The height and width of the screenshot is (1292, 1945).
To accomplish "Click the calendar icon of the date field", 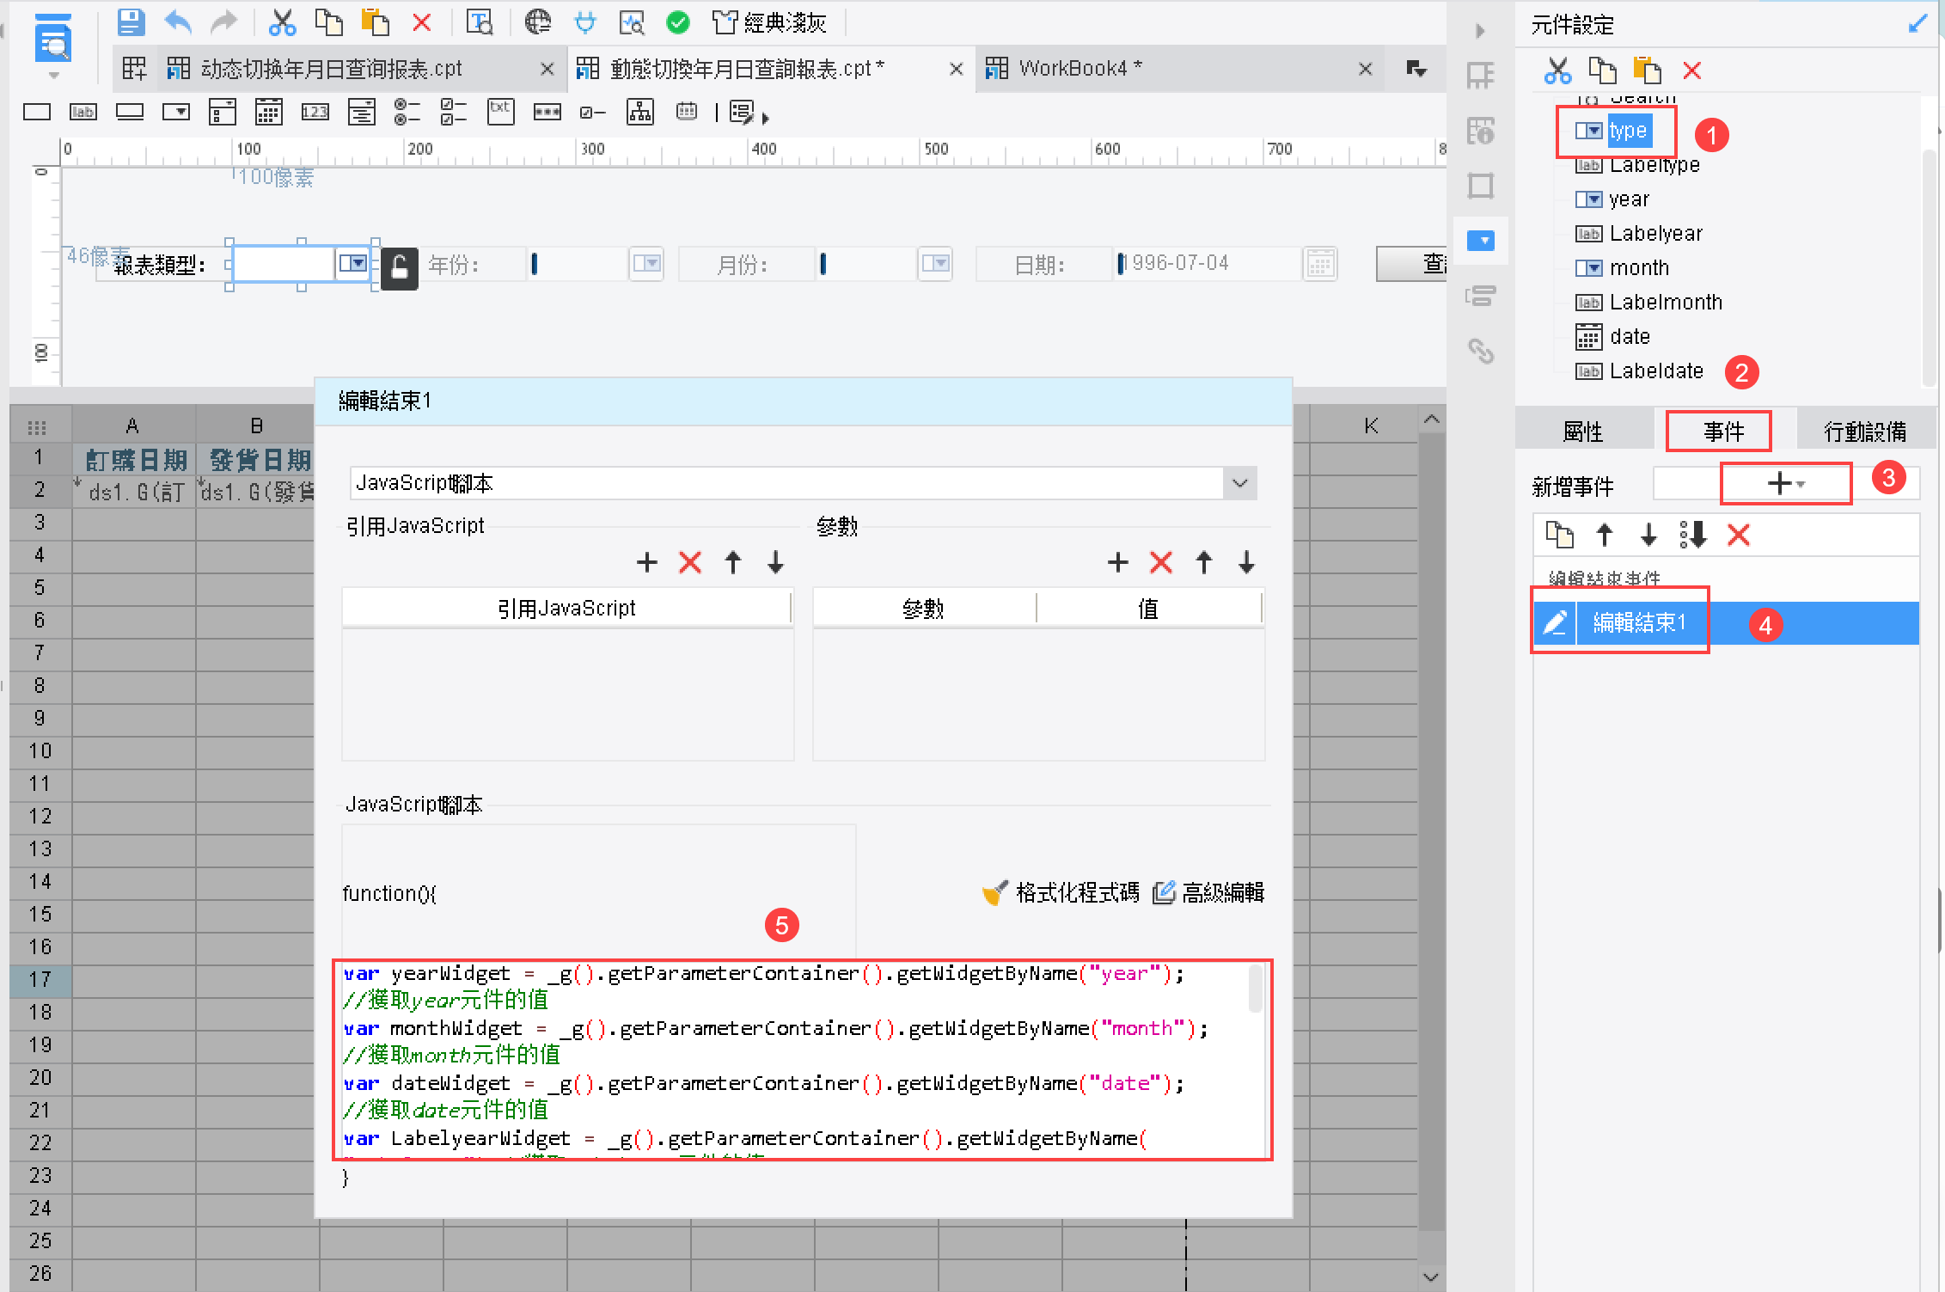I will [x=1320, y=264].
